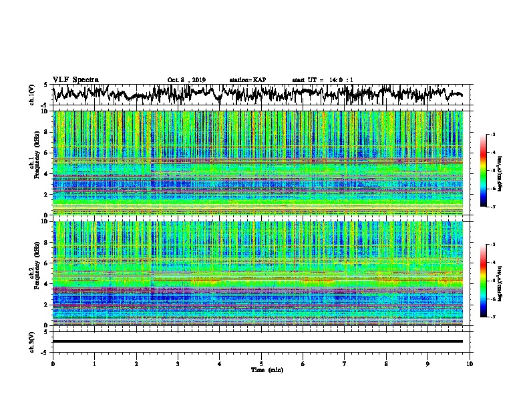Viewport: 529px width, 408px height.
Task: Click the "ch.3(V)" axis label
Action: [x=31, y=342]
